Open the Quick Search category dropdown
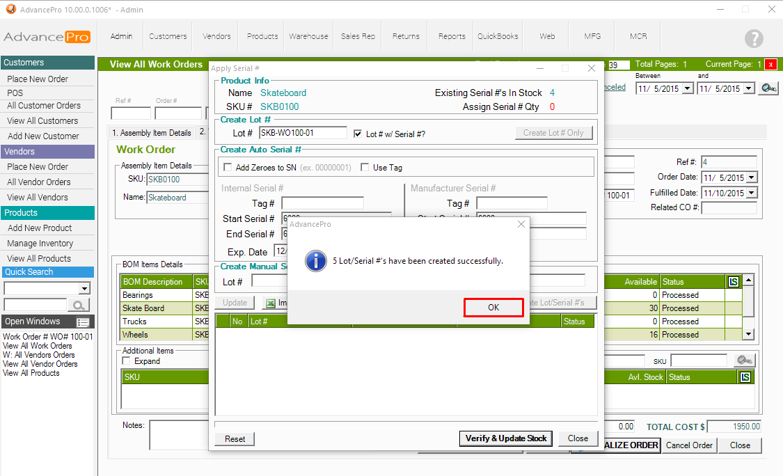Screen dimensions: 783x476 pyautogui.click(x=85, y=289)
